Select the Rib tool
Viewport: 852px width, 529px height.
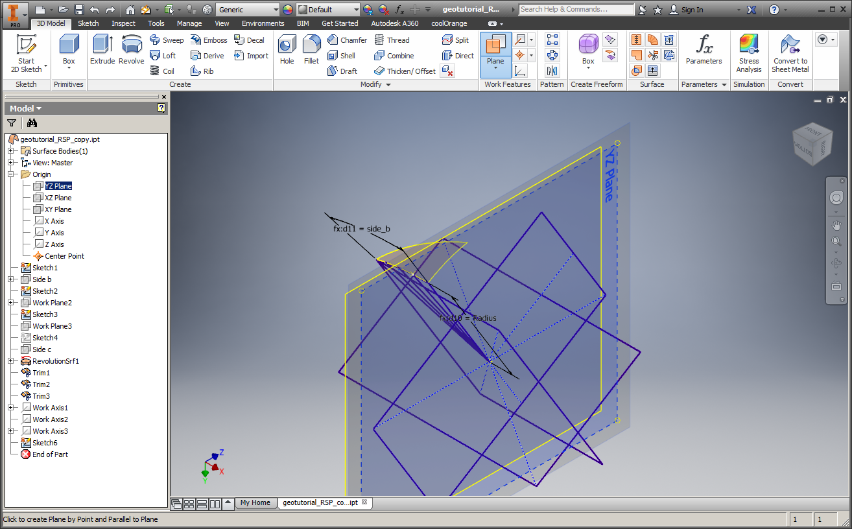[202, 71]
